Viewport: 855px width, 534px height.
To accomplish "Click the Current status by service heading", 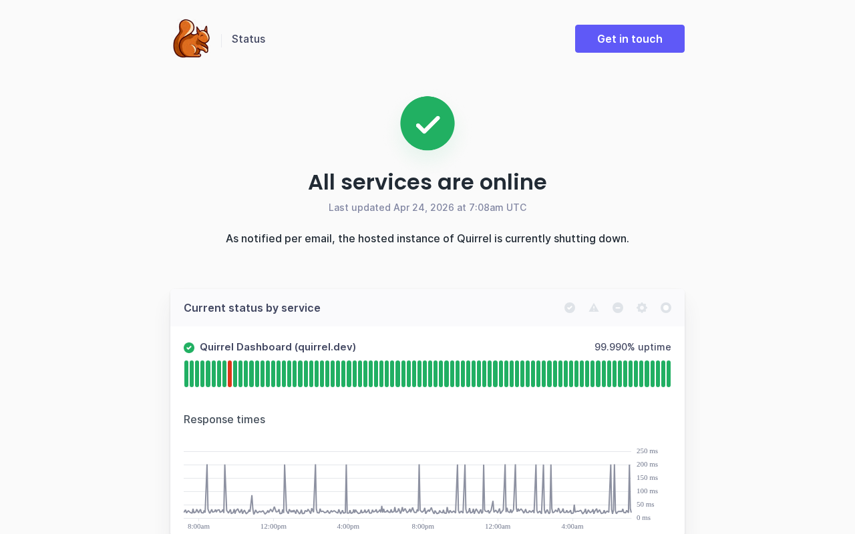I will (252, 308).
